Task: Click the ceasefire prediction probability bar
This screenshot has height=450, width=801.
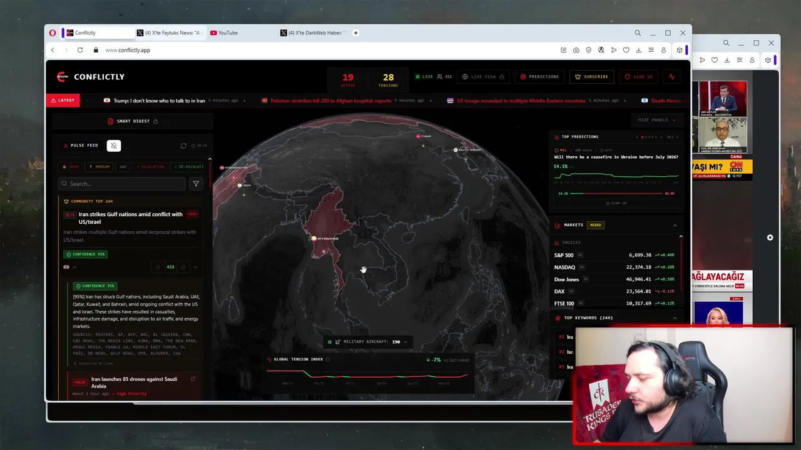Action: (x=616, y=194)
